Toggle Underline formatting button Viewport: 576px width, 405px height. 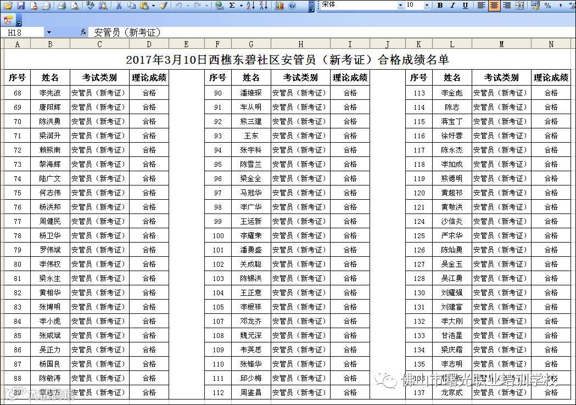466,5
